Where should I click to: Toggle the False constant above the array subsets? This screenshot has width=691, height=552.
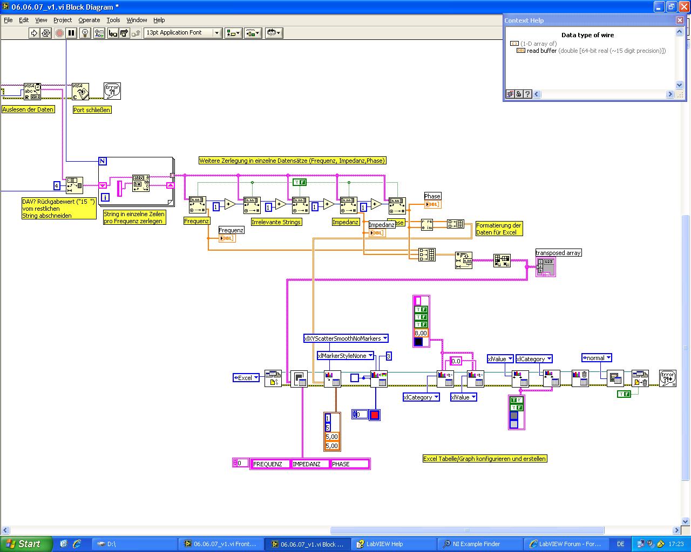coord(300,182)
